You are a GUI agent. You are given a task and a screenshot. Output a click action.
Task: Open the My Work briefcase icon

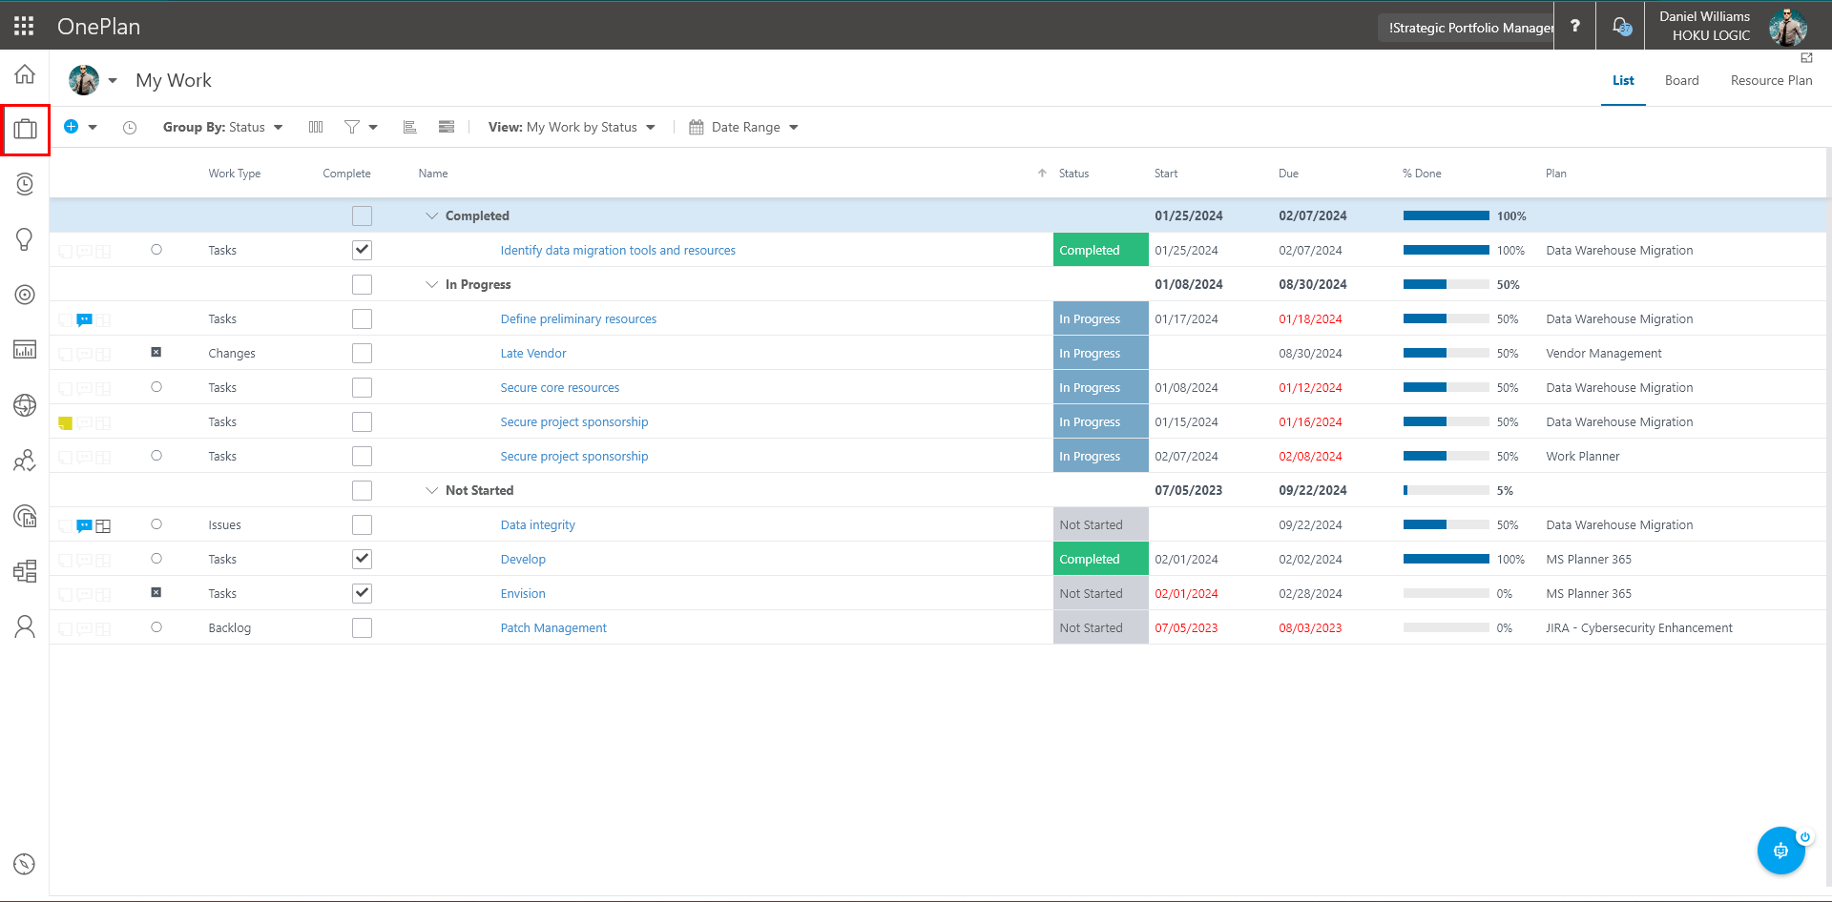coord(25,129)
